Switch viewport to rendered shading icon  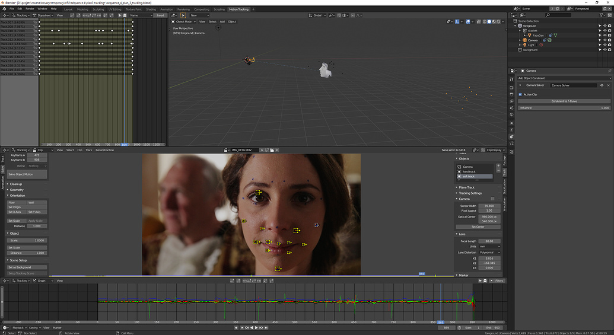[498, 21]
